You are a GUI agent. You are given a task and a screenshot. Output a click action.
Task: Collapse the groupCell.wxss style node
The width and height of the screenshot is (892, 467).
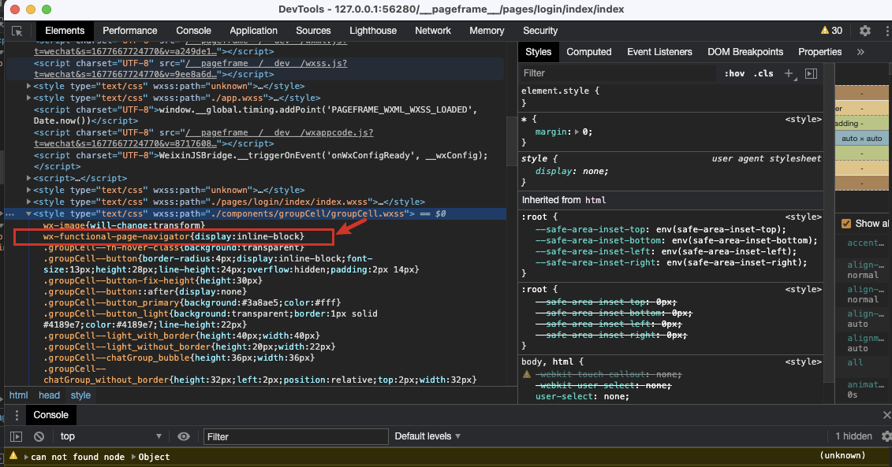28,214
